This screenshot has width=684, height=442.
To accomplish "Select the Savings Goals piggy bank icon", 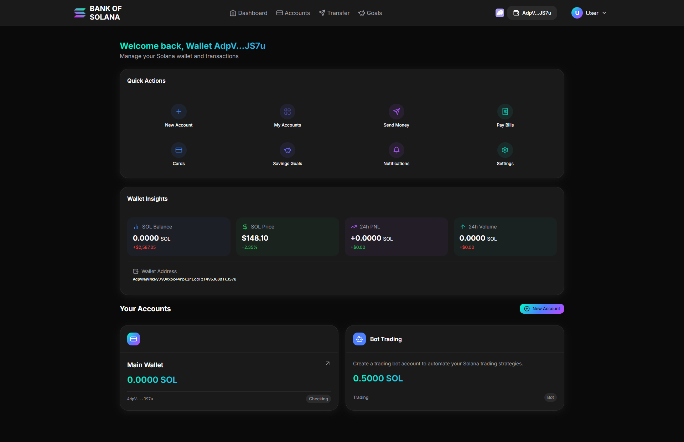I will (x=287, y=150).
